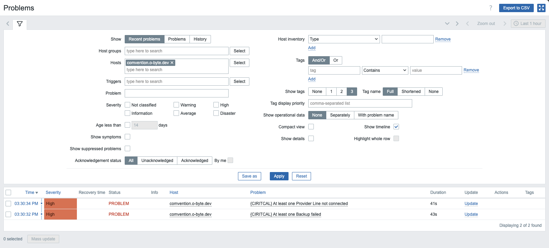Remove comvention.o-byte.dev host tag with X
Viewport: 549px width, 248px height.
click(172, 63)
